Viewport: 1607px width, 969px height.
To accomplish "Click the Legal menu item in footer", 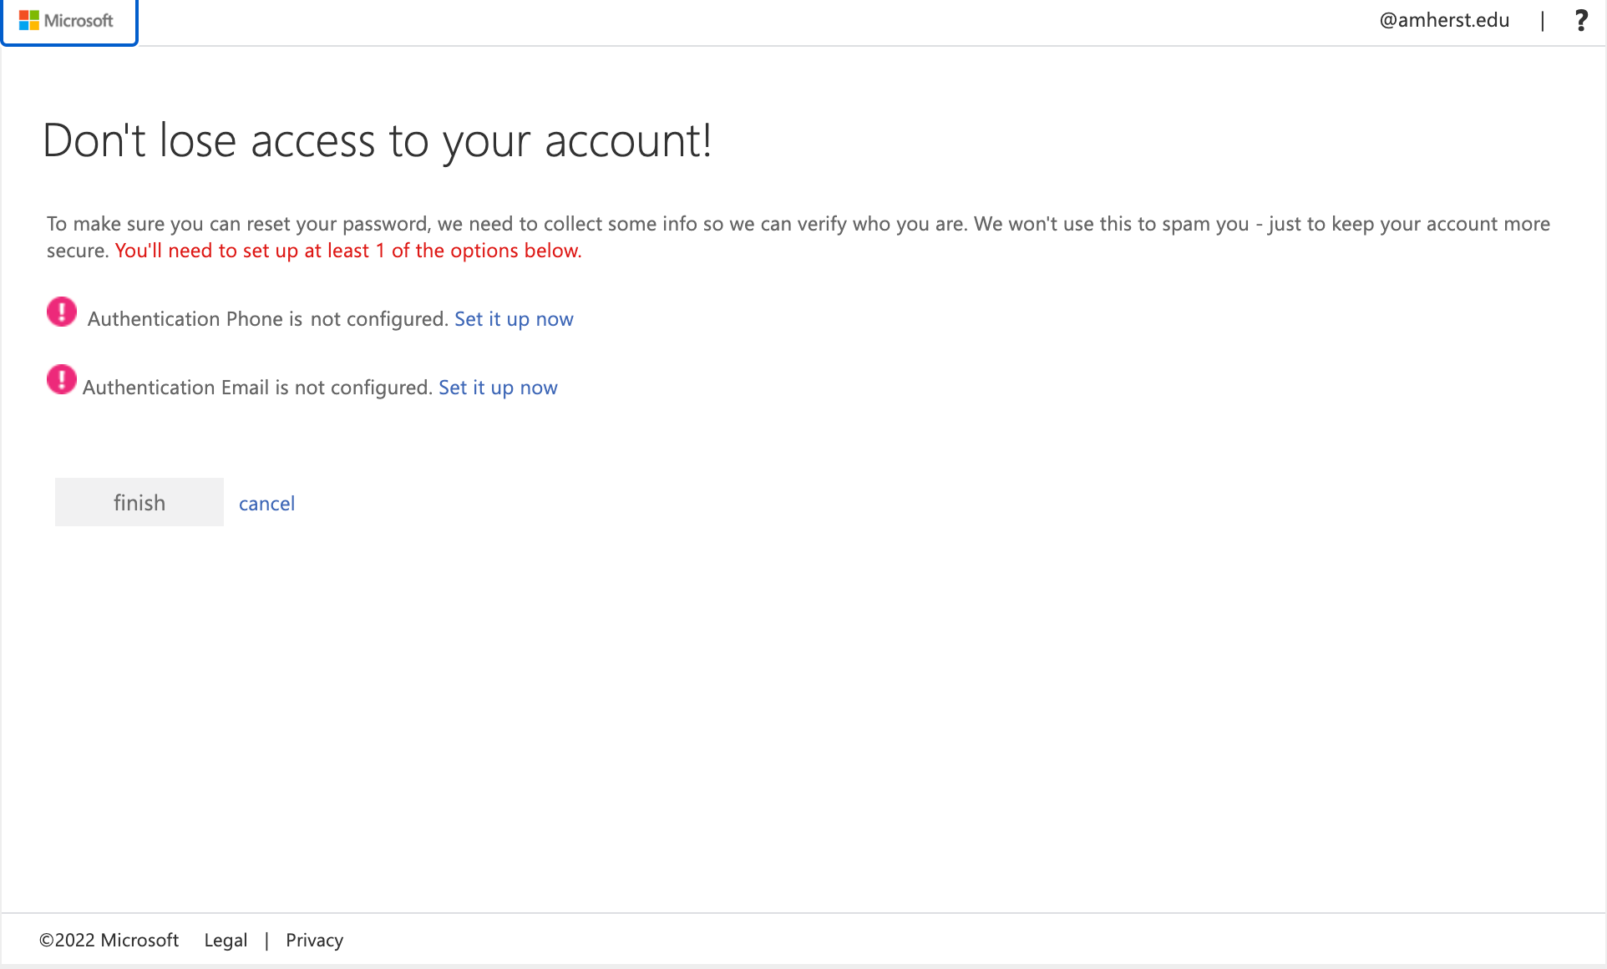I will pos(226,941).
